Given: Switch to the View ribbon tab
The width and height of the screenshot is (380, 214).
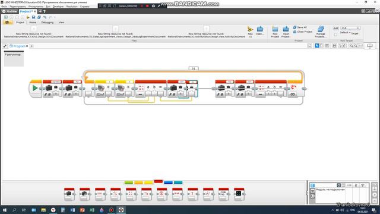Looking at the screenshot, I should point(61,23).
